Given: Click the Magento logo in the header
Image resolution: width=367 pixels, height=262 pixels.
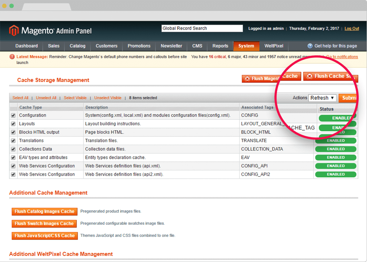Looking at the screenshot, I should (14, 30).
